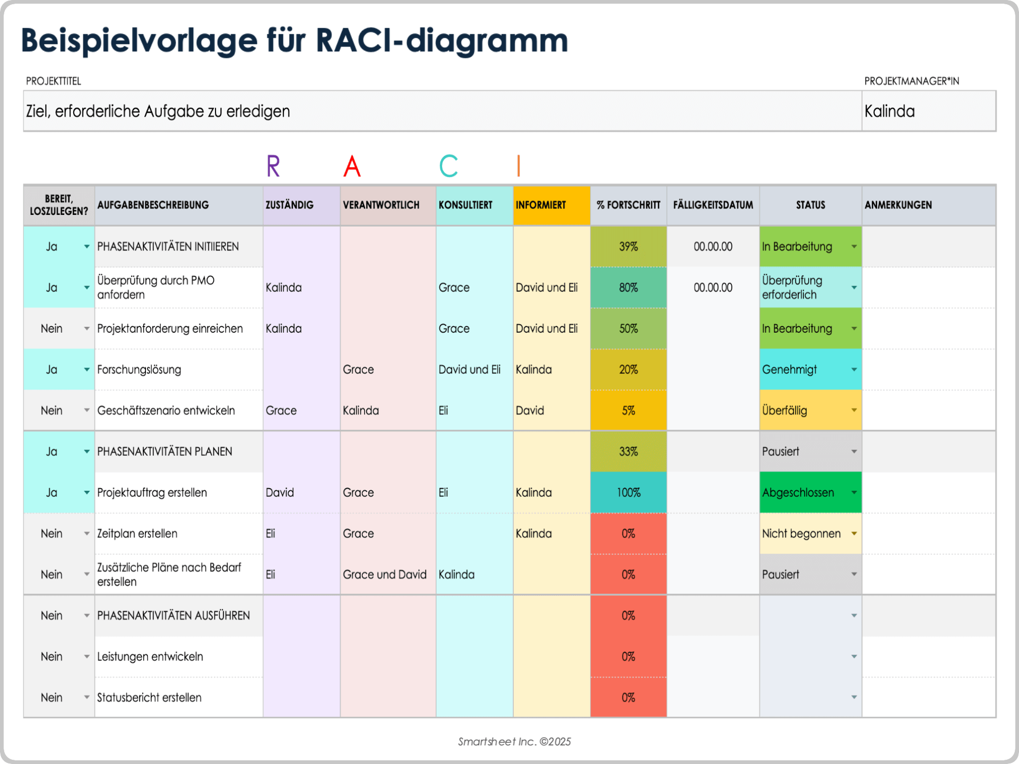Expand the Nein dropdown on Projektanforderung einreichen
The height and width of the screenshot is (764, 1019).
(x=87, y=328)
